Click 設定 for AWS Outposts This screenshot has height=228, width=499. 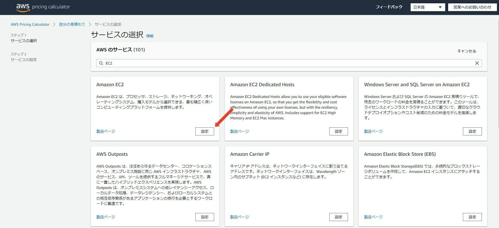click(x=205, y=217)
